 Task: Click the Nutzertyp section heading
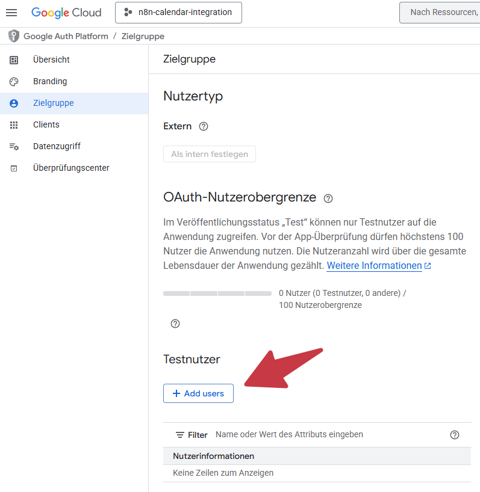[193, 96]
